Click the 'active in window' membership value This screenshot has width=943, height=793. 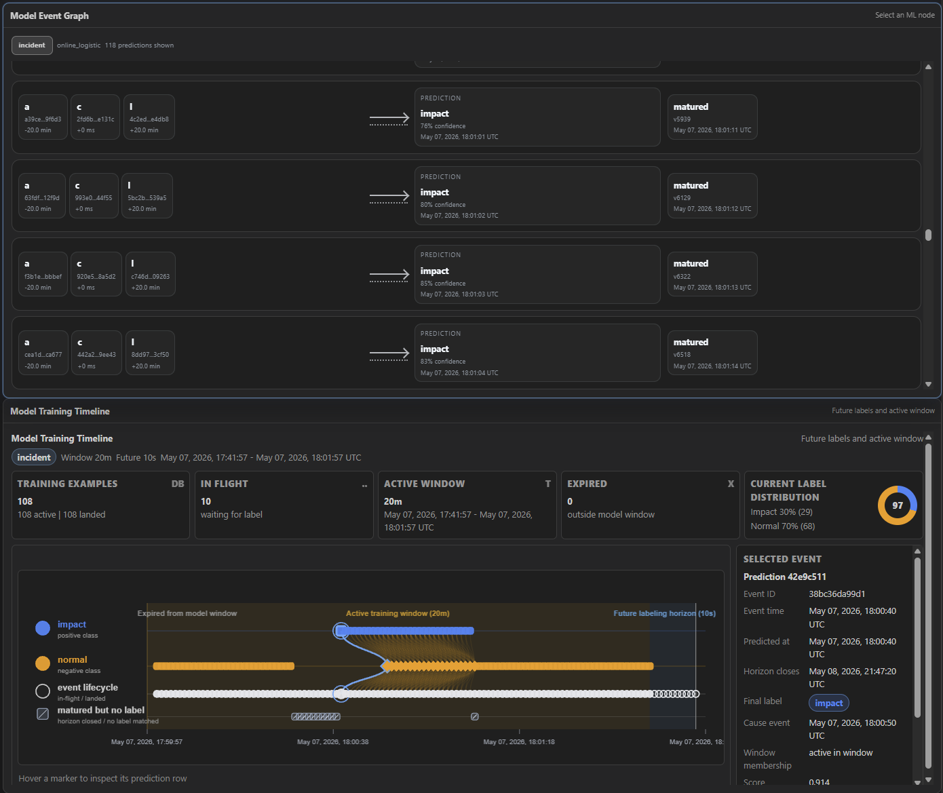click(x=841, y=753)
